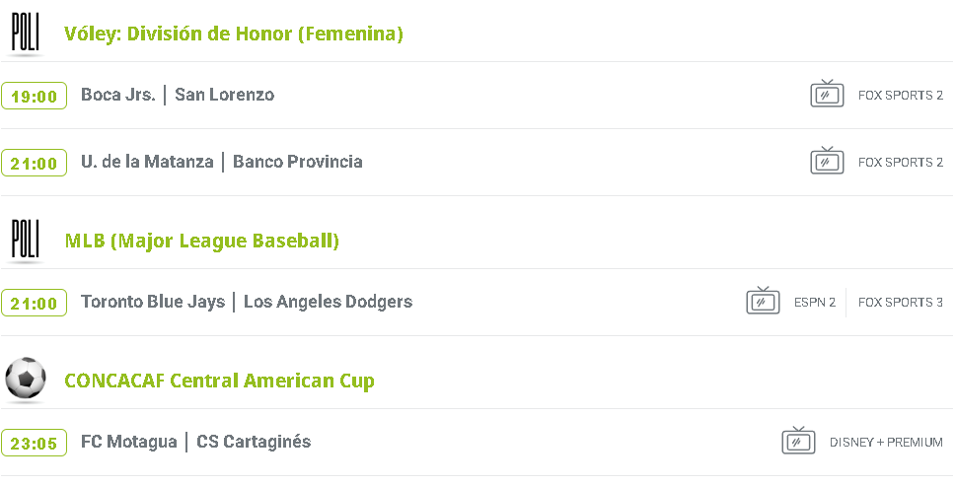Select 21:00 badge for U. de la Matanza
956x486 pixels.
point(35,163)
